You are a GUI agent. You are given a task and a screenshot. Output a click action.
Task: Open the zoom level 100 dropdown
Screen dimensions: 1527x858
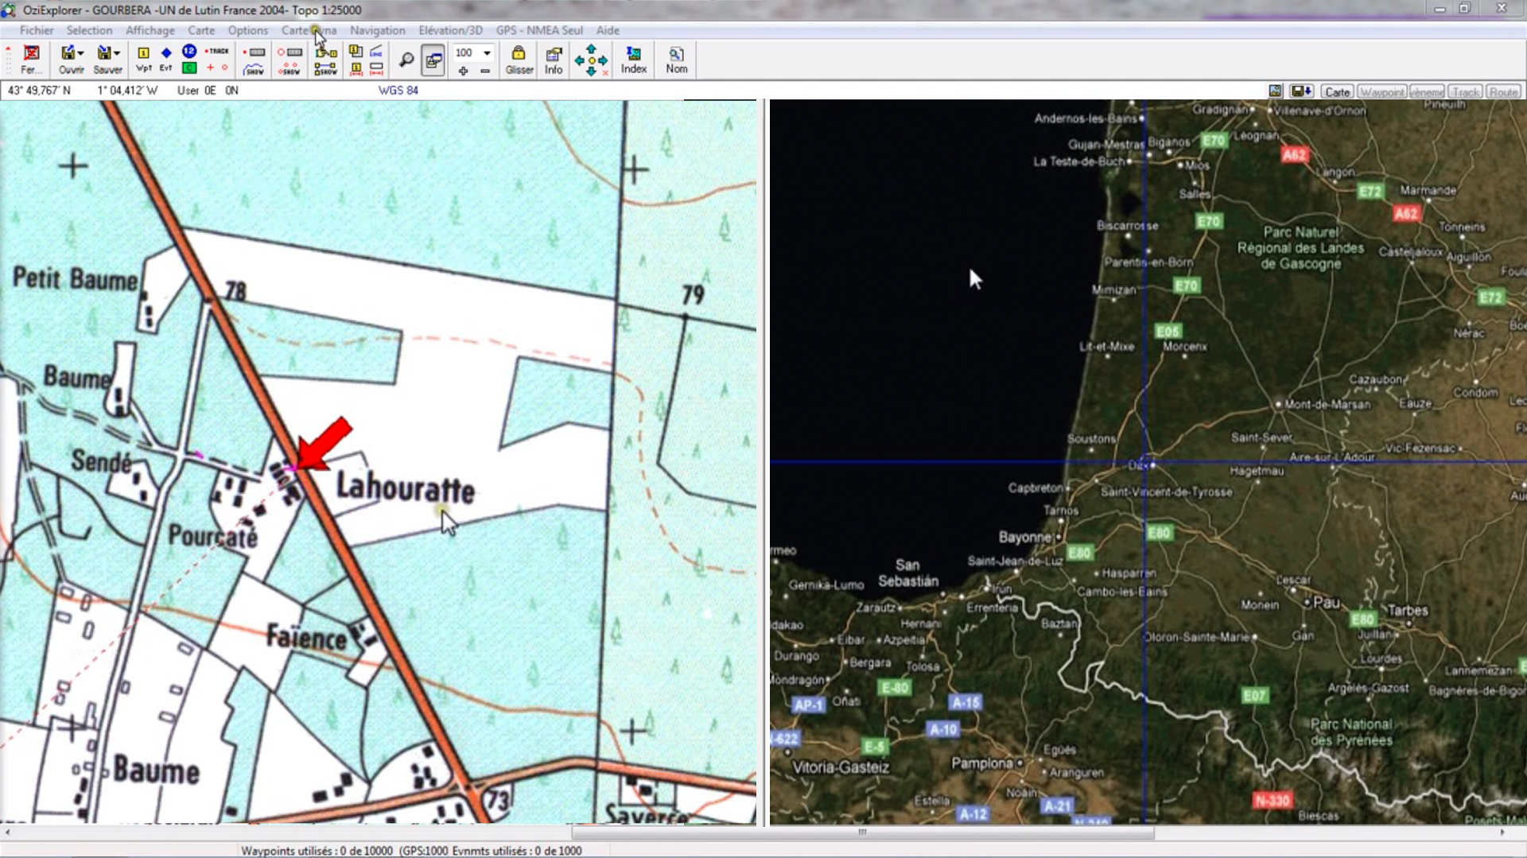point(487,52)
